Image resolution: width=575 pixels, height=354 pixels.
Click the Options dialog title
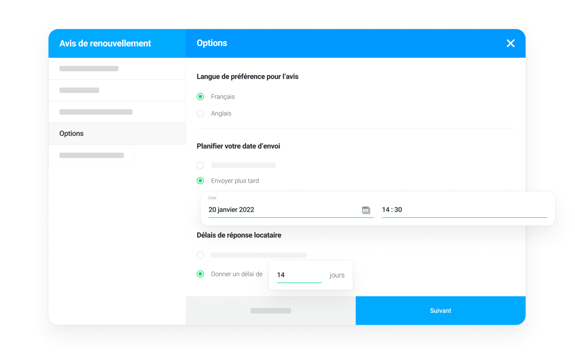coord(211,43)
